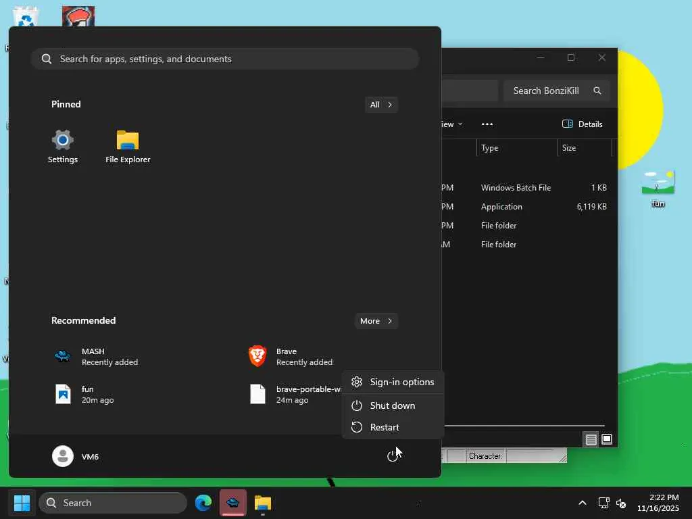Open network status in system tray
This screenshot has width=692, height=519.
click(603, 503)
